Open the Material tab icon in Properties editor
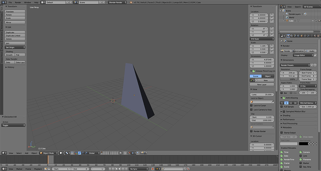 (315, 36)
